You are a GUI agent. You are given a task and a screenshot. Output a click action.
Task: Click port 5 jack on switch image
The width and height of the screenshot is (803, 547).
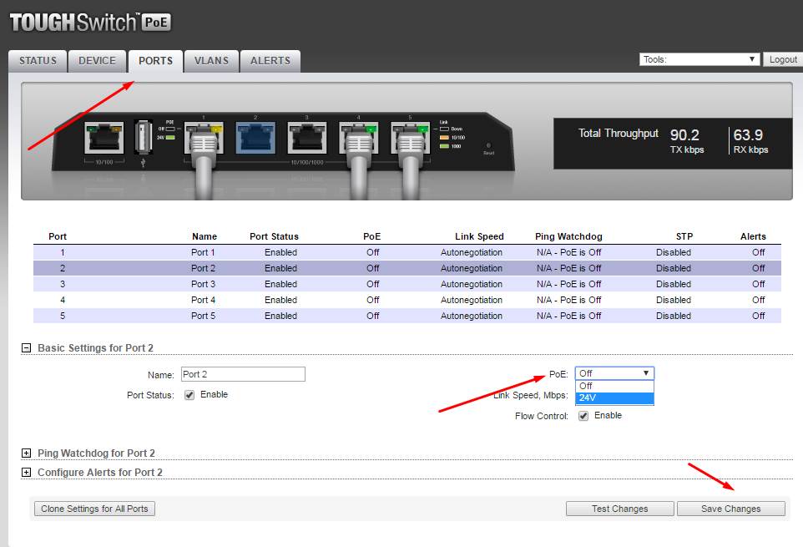coord(410,136)
